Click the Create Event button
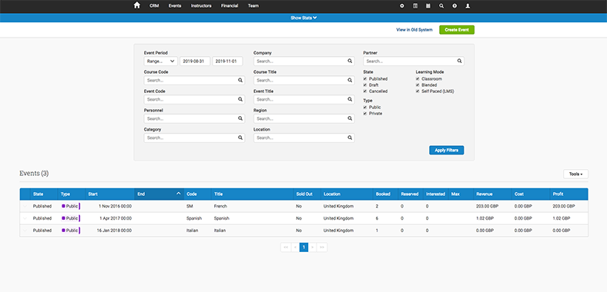Viewport: 607px width, 292px height. click(457, 30)
